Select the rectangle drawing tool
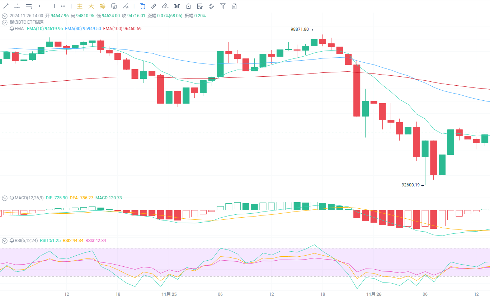The width and height of the screenshot is (490, 299). pyautogui.click(x=52, y=6)
